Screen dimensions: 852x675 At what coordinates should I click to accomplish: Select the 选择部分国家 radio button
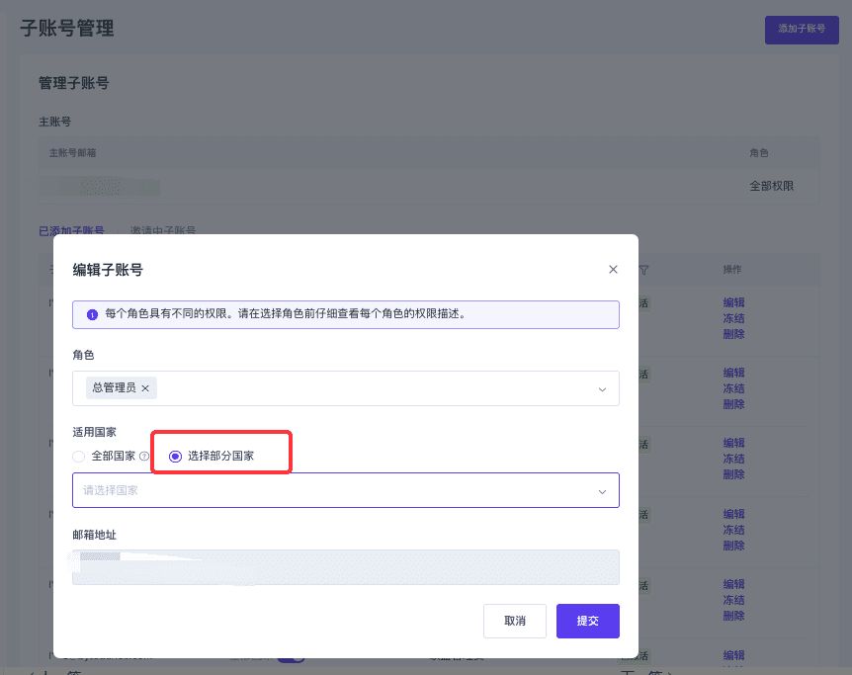click(175, 456)
